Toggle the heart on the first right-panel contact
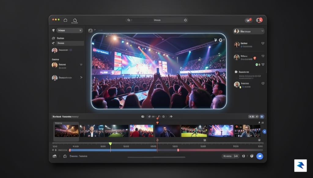 263,43
